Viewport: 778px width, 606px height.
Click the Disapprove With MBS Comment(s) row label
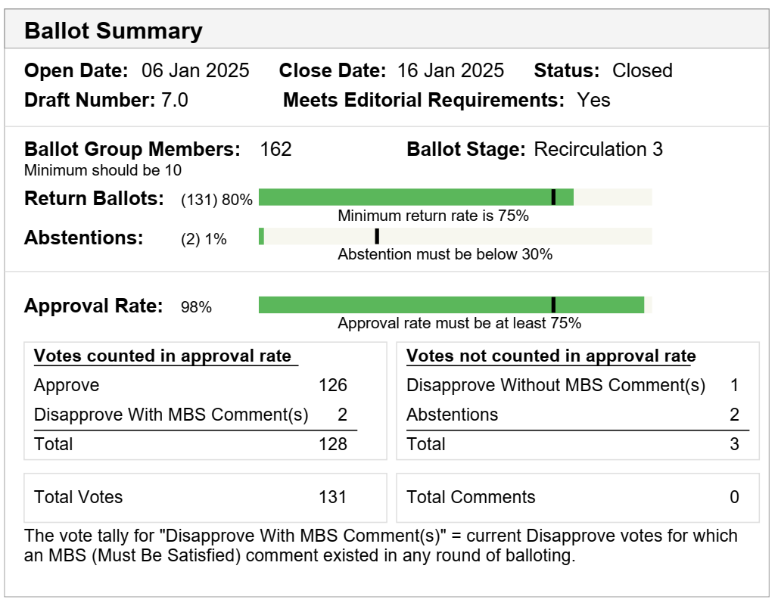(x=171, y=415)
